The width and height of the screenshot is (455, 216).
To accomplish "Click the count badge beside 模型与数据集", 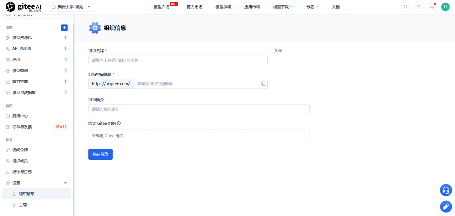I will coord(65,92).
